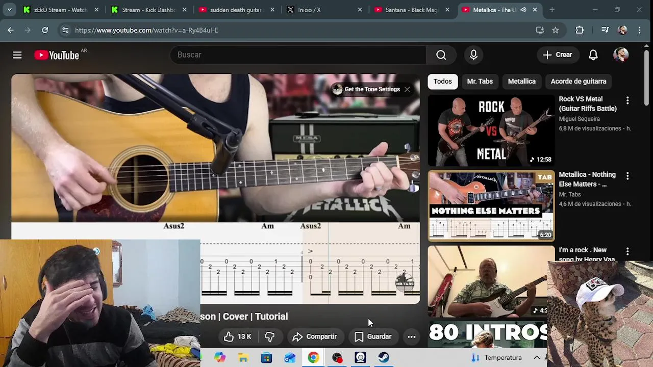Click the Mr. Tabs channel name under Nothing Else Matters
This screenshot has height=367, width=653.
click(x=570, y=195)
